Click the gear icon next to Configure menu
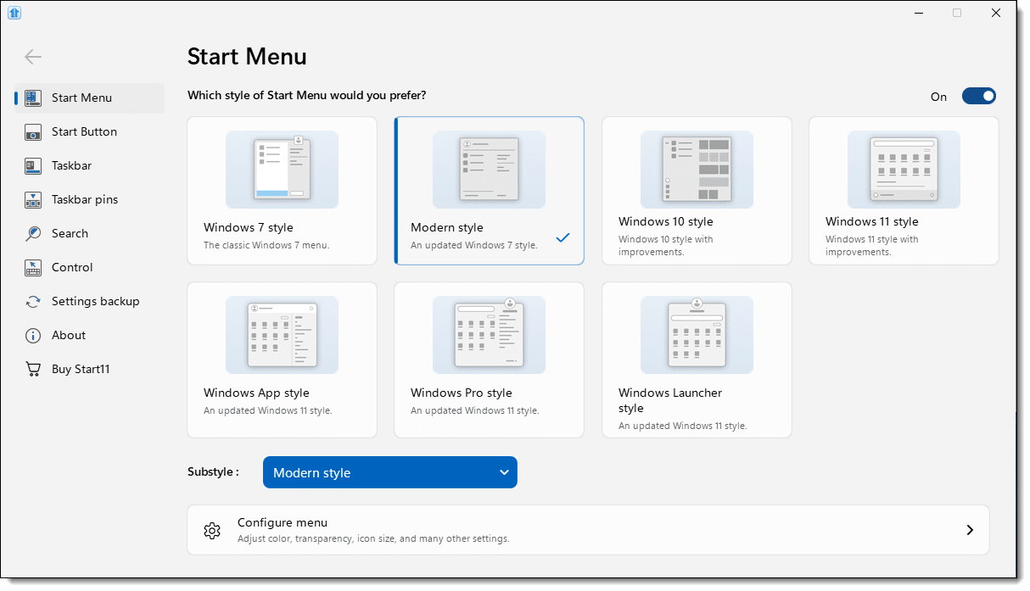The image size is (1030, 591). coord(212,530)
